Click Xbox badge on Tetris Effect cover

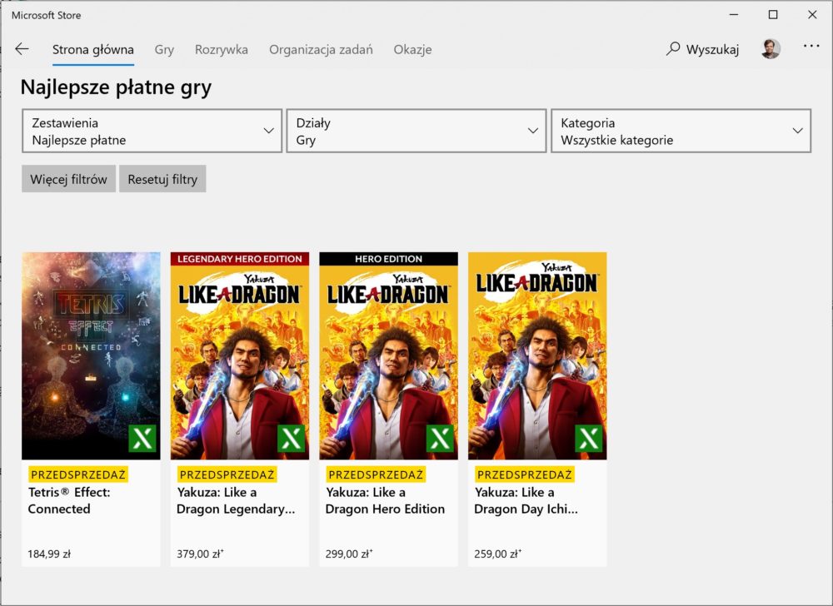(143, 439)
